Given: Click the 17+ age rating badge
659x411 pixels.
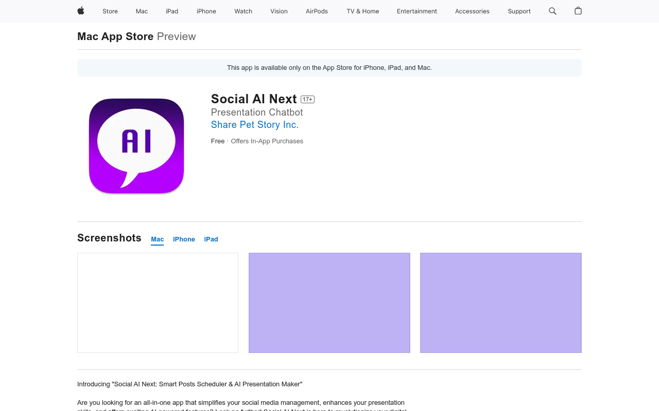Looking at the screenshot, I should pos(307,99).
